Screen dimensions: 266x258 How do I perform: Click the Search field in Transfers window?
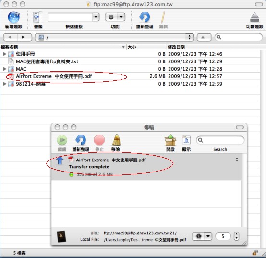220,140
